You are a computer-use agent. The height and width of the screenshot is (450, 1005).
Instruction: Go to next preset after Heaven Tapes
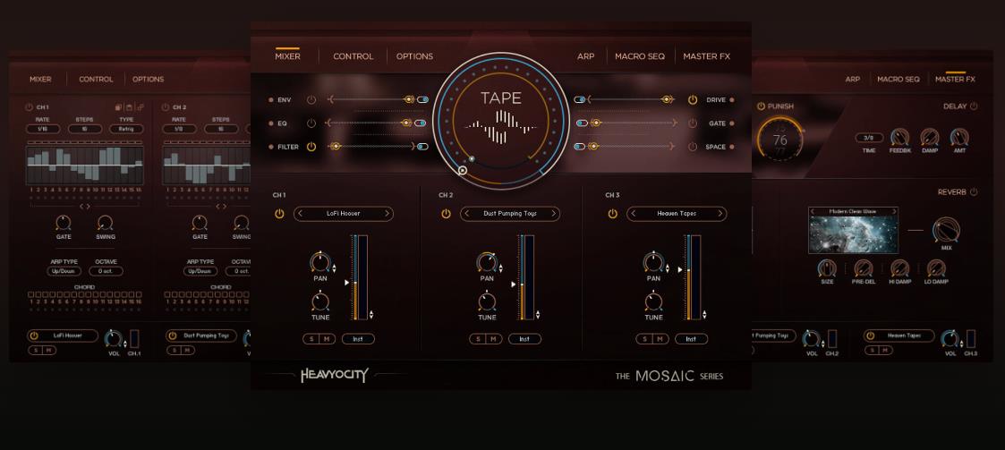(720, 214)
